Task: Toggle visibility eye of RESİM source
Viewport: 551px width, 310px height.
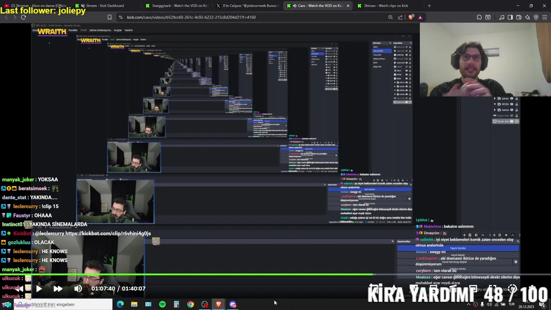Action: (511, 104)
